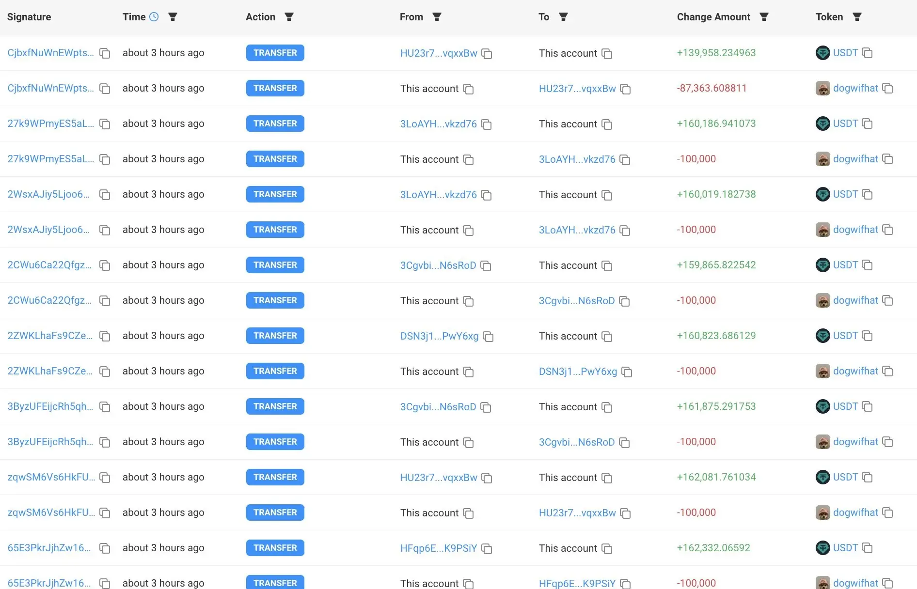The width and height of the screenshot is (917, 589).
Task: Click the Change Amount column header label
Action: click(713, 17)
